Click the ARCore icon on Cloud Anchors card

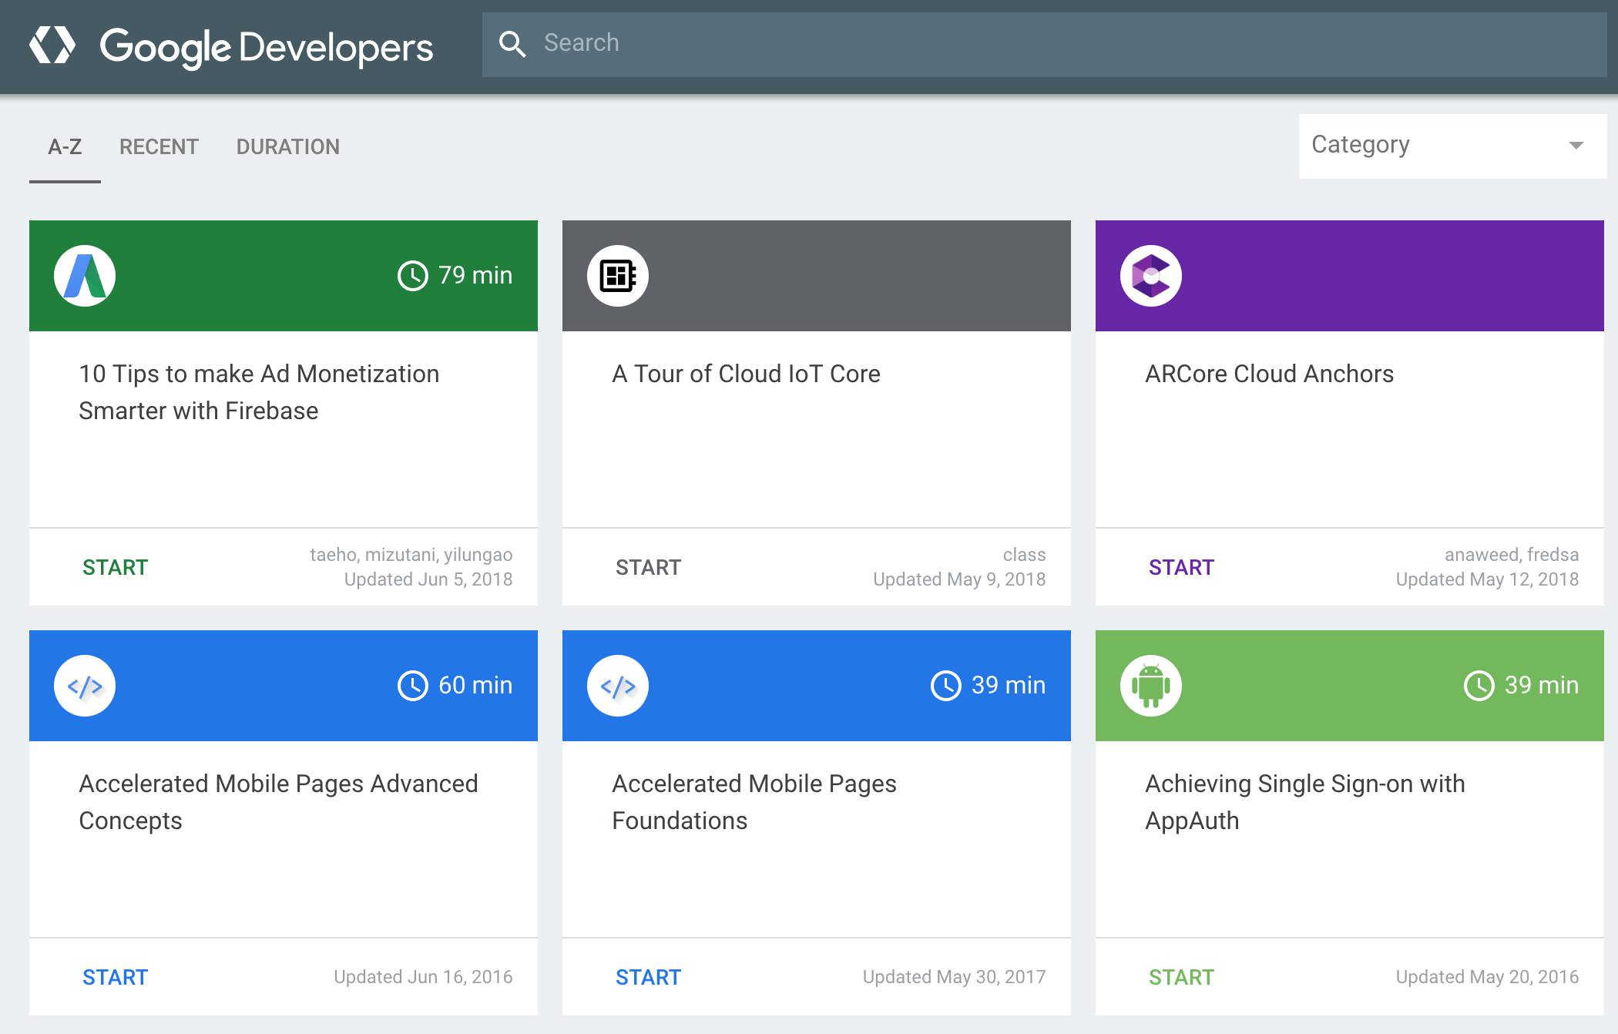(1151, 276)
